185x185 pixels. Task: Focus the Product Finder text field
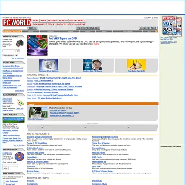[9, 51]
